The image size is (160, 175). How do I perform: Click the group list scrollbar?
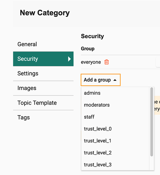[x=152, y=122]
